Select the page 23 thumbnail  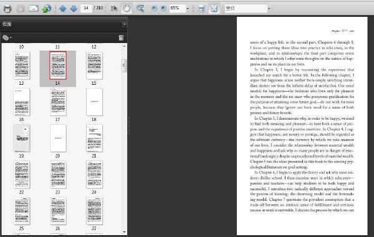[58, 175]
